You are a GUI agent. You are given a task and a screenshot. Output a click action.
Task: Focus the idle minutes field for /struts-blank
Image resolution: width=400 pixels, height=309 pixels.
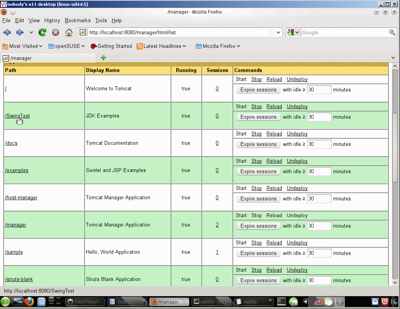319,281
